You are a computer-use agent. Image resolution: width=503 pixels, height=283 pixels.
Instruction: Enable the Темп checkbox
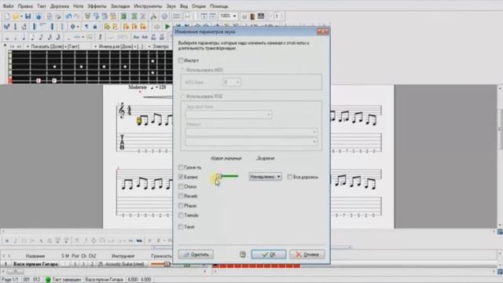click(181, 227)
